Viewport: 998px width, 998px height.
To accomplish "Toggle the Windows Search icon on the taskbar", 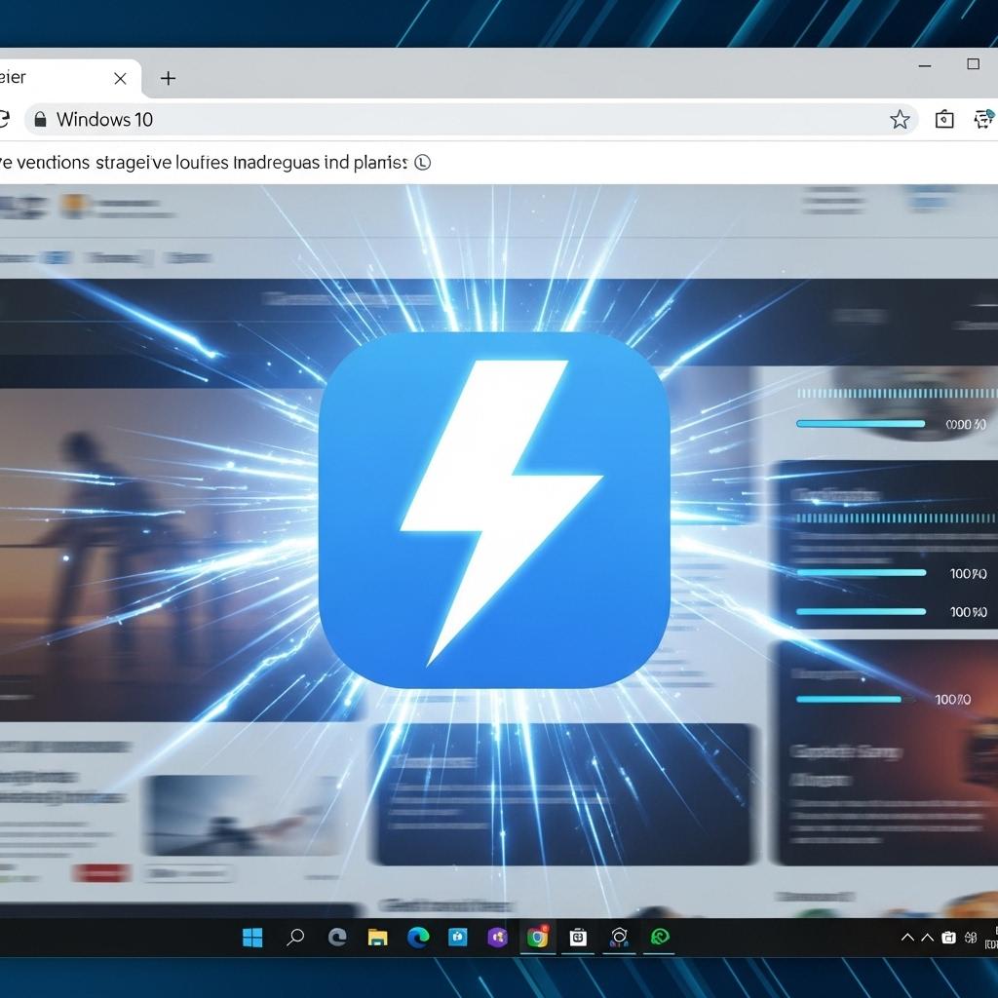I will (295, 938).
